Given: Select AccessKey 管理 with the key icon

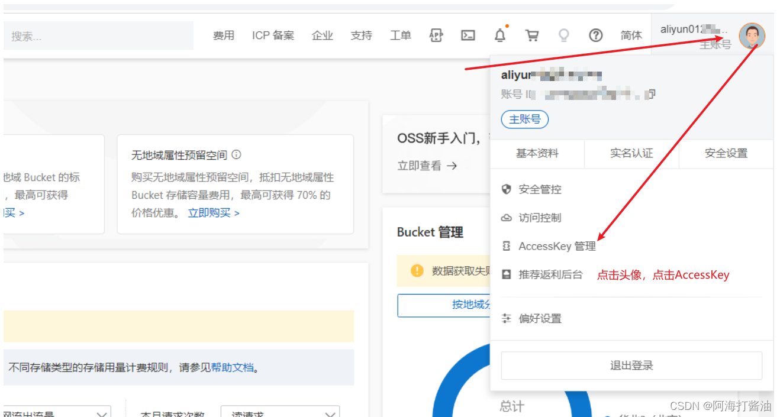Looking at the screenshot, I should click(x=556, y=246).
